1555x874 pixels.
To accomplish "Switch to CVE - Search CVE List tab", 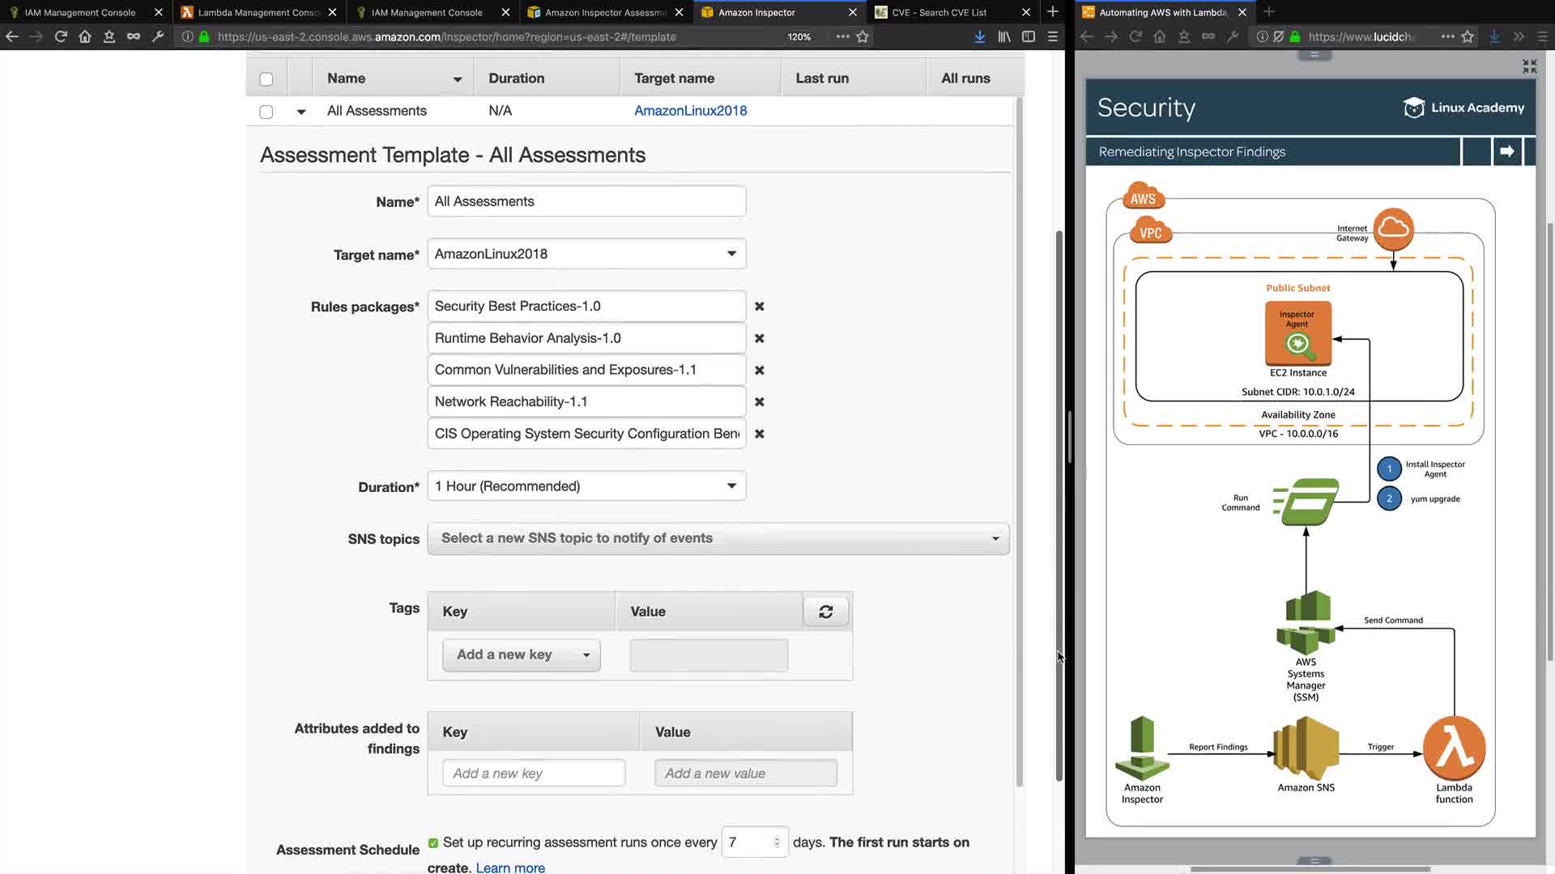I will 939,12.
